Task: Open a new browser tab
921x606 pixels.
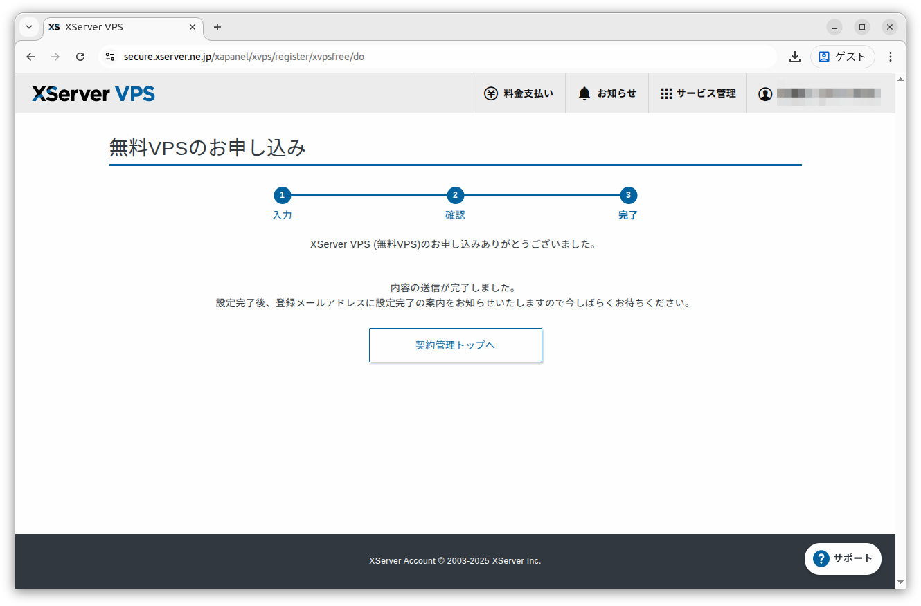Action: [217, 27]
